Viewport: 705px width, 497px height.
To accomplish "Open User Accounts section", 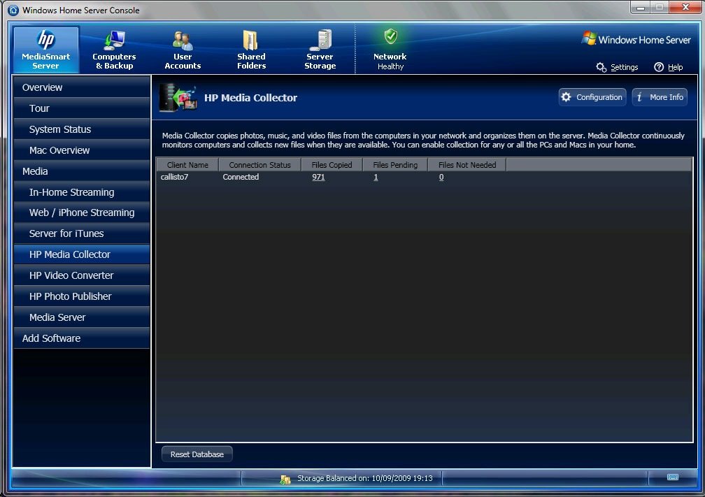I will coord(183,50).
